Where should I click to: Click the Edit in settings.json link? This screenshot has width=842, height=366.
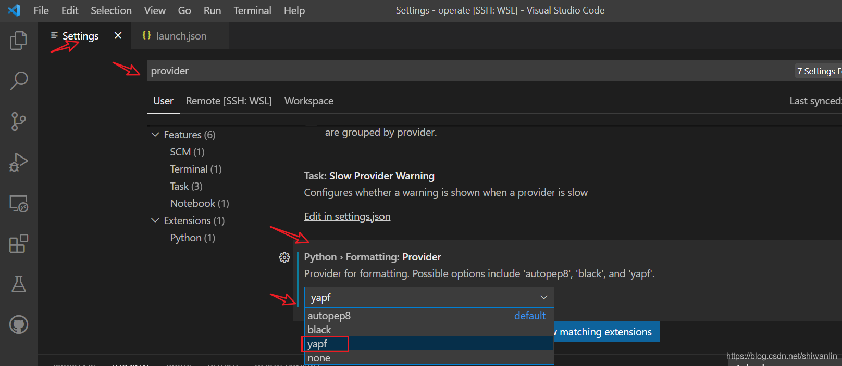[347, 216]
